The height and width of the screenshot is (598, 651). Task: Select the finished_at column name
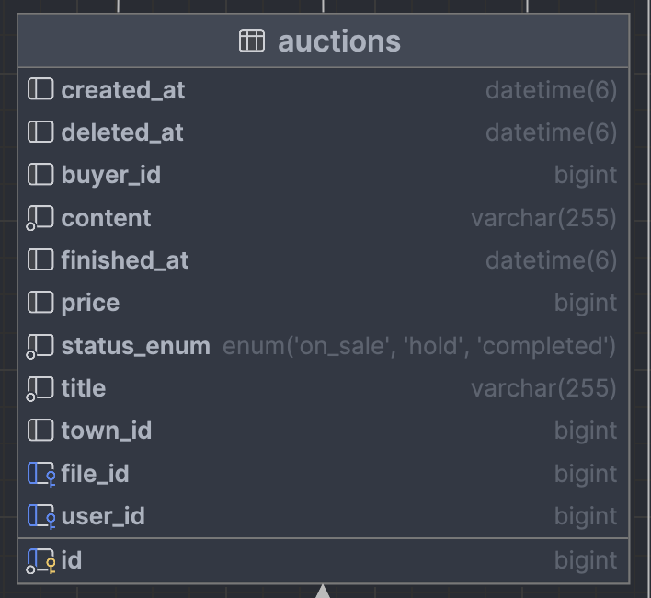(x=125, y=260)
